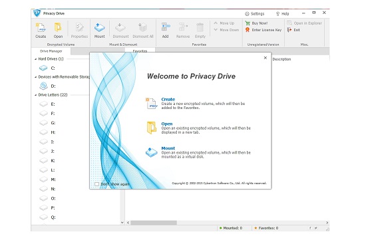The height and width of the screenshot is (242, 366).
Task: Click the Buy Now! cart button
Action: coord(256,23)
